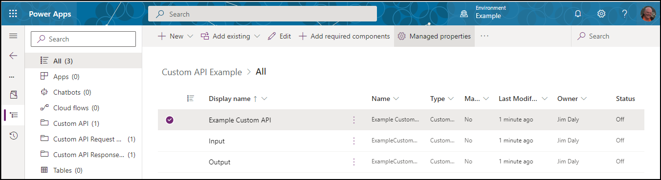The width and height of the screenshot is (661, 180).
Task: Go back with the left arrow icon
Action: [13, 56]
